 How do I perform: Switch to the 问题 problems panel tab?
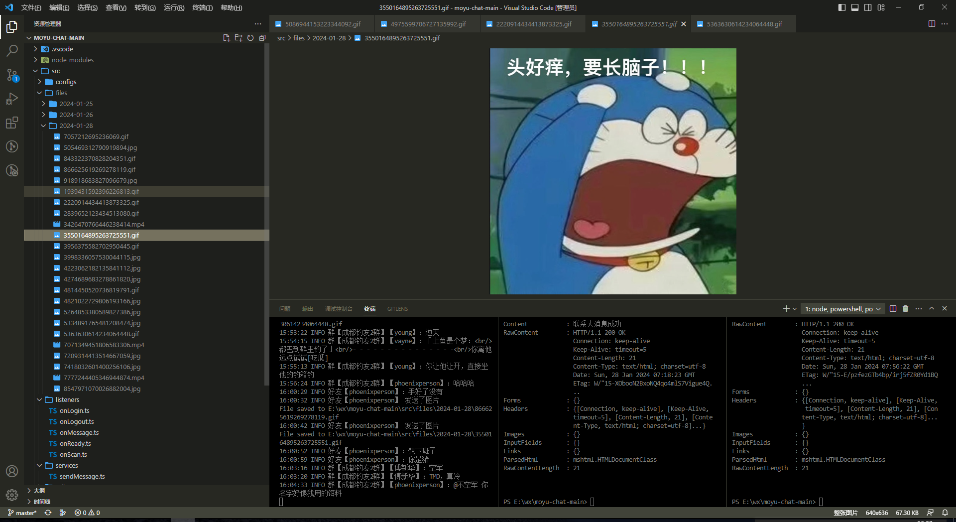point(285,309)
